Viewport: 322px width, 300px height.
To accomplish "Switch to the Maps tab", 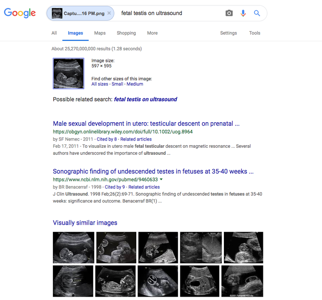I will (100, 33).
